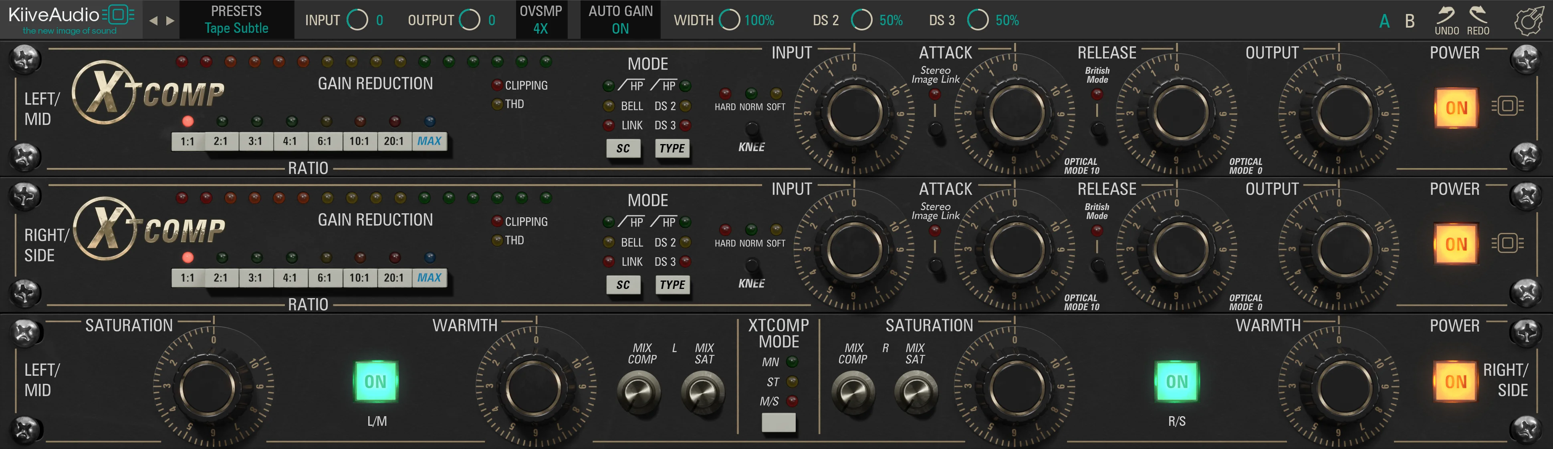Flip the British Mode switch on Right/Side

[1098, 265]
